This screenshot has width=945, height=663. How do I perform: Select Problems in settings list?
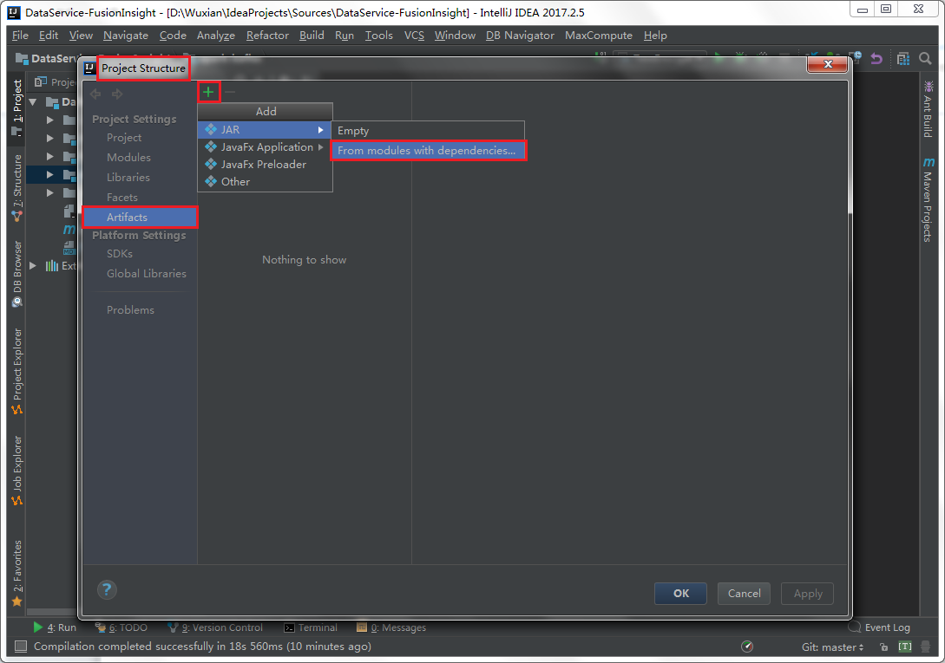click(x=130, y=309)
